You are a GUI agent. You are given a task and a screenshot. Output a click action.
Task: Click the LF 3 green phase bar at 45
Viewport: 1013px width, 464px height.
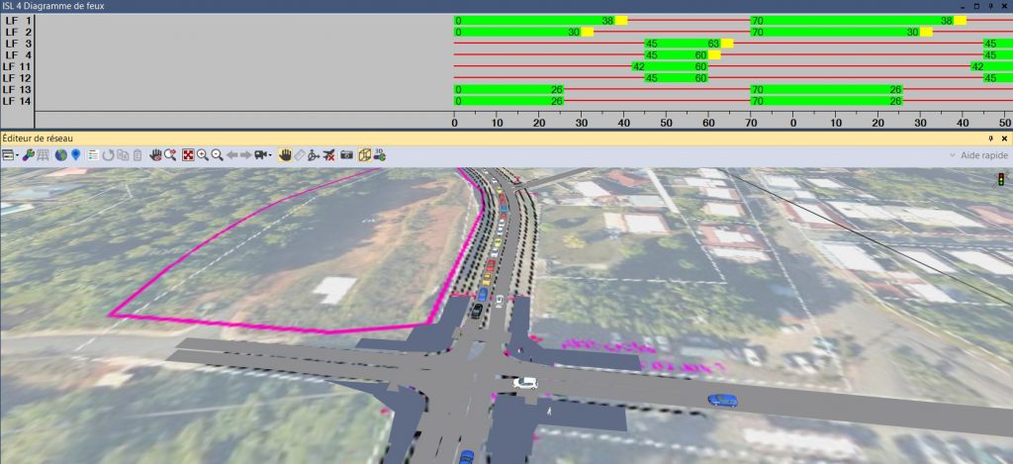[x=681, y=44]
